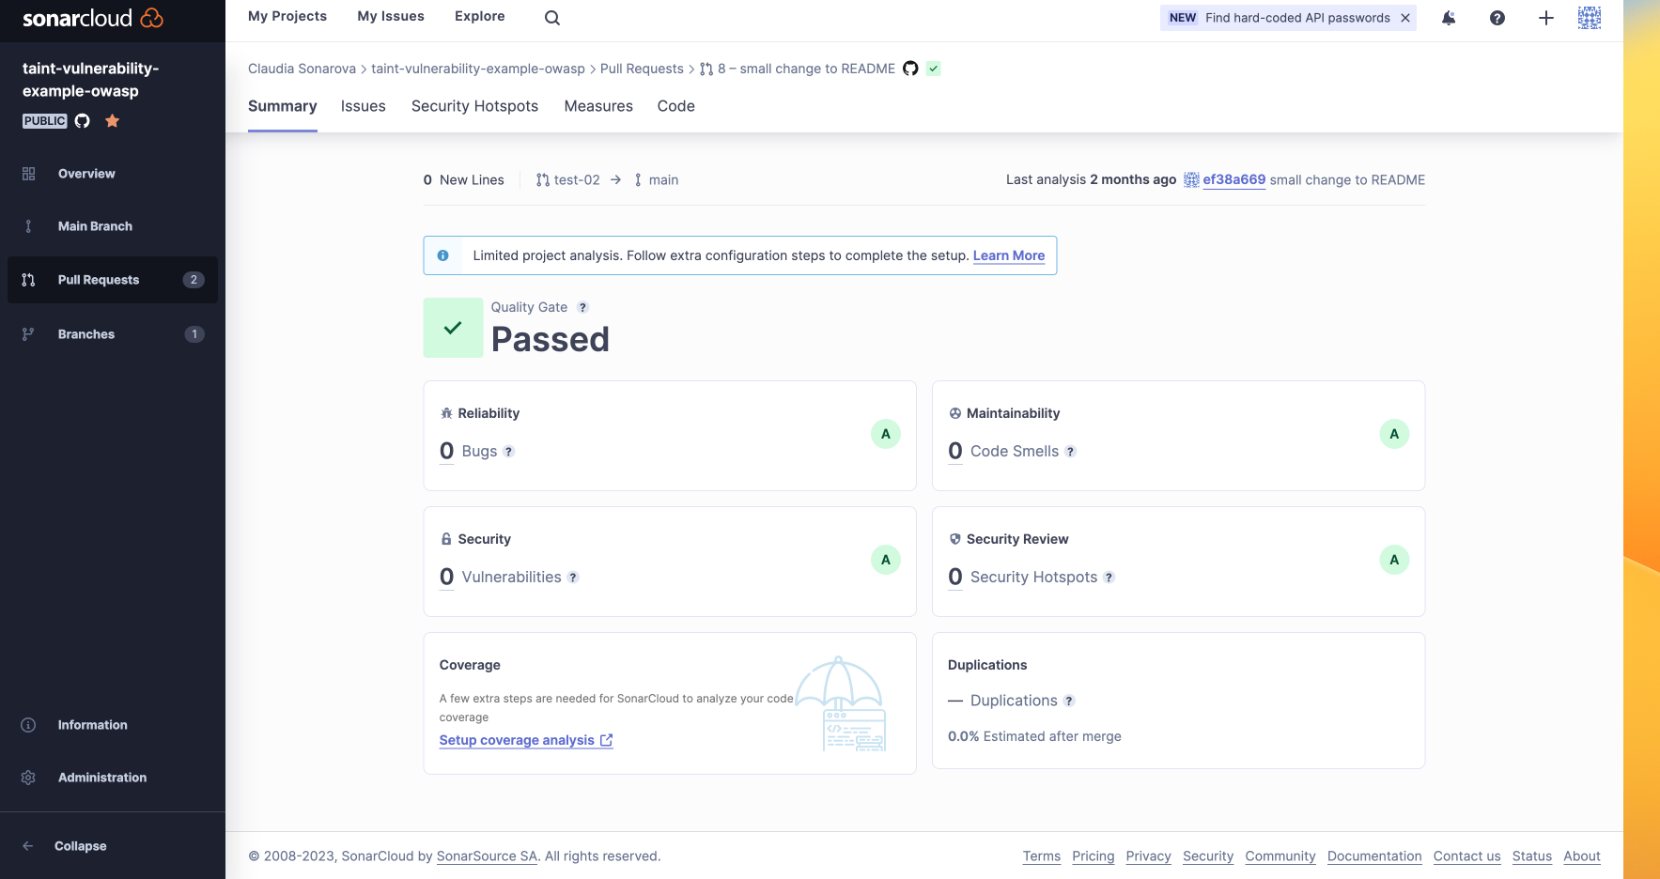Click Quality Gate help icon
This screenshot has width=1660, height=879.
pyautogui.click(x=582, y=307)
